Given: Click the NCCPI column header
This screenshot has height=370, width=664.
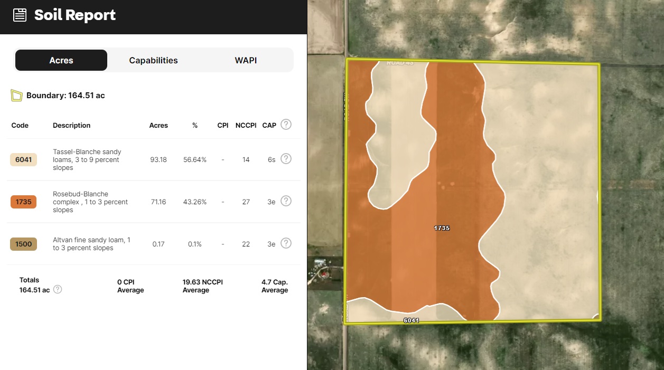Looking at the screenshot, I should (246, 126).
